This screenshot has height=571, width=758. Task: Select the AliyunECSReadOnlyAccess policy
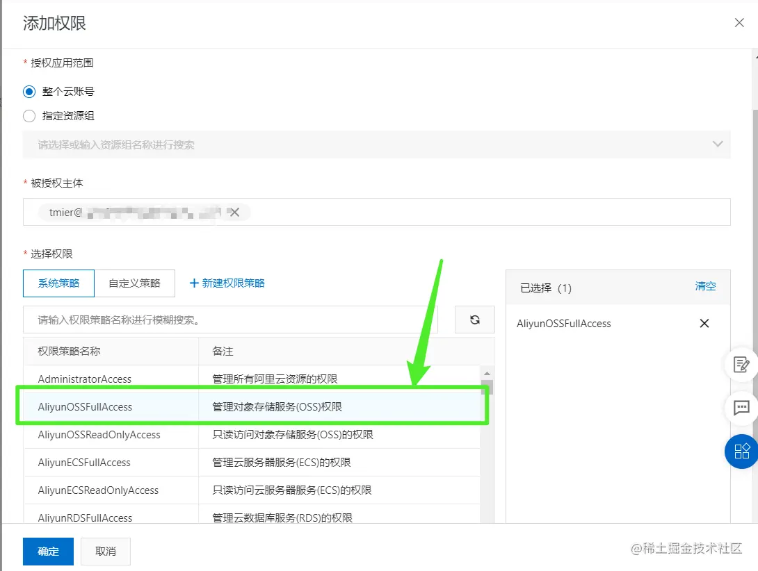pos(98,490)
